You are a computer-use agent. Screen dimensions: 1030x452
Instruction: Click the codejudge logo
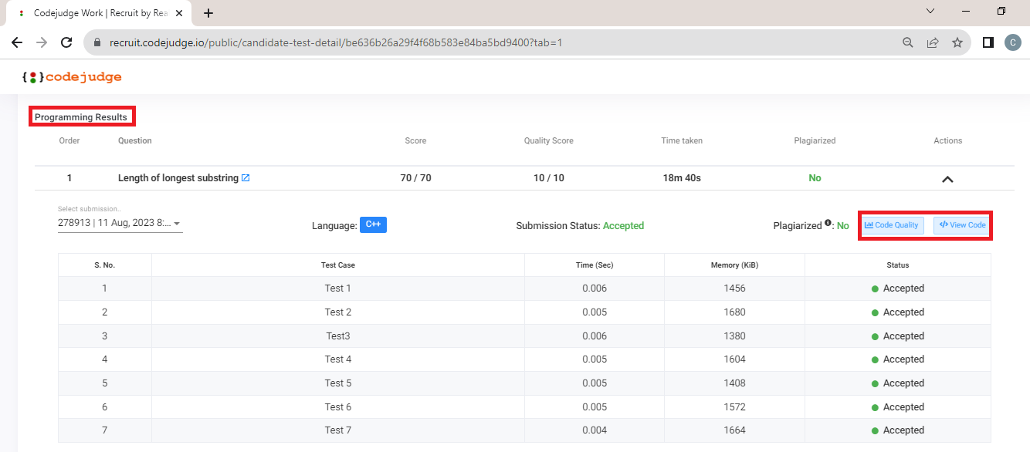tap(72, 76)
